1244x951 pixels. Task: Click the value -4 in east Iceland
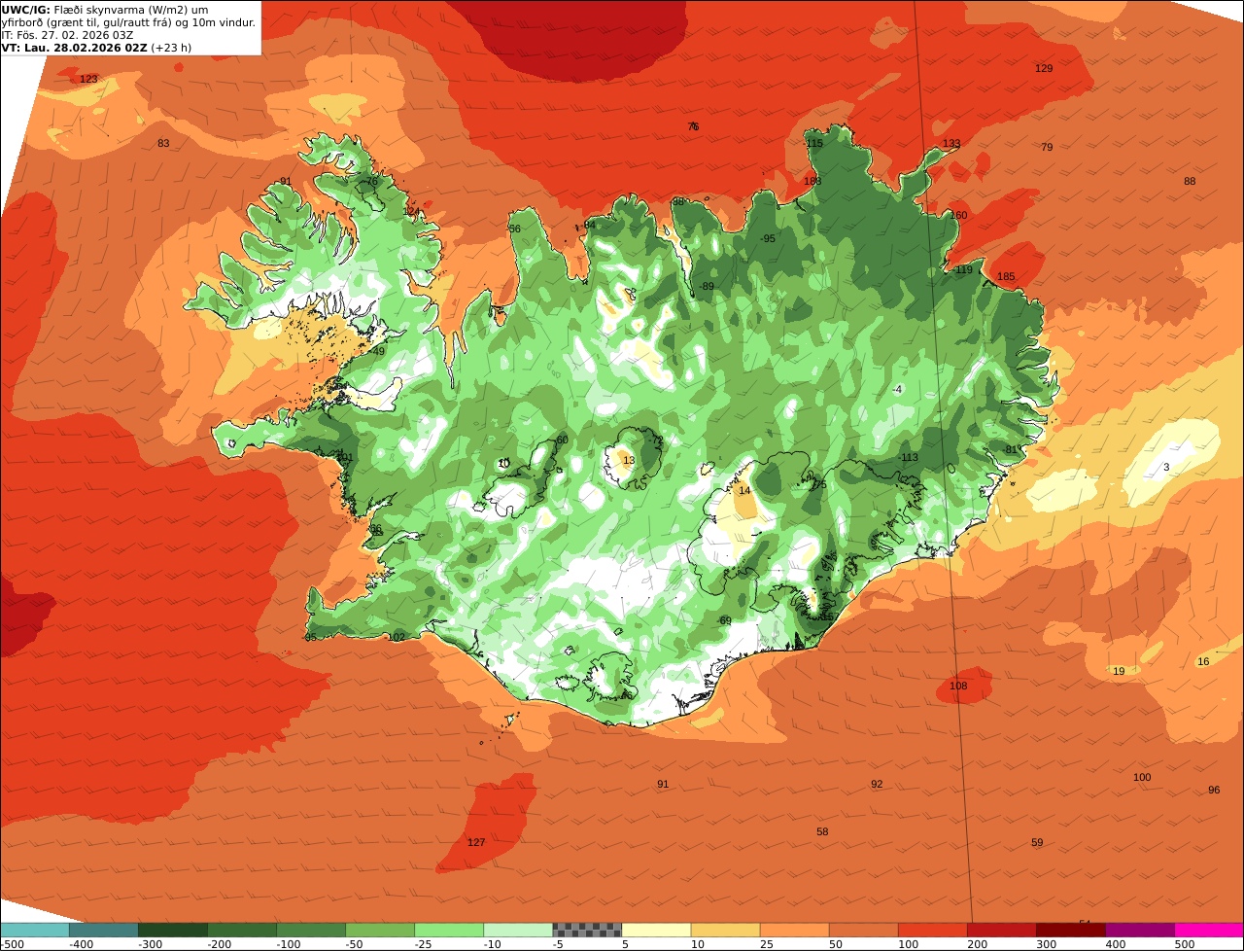click(898, 389)
